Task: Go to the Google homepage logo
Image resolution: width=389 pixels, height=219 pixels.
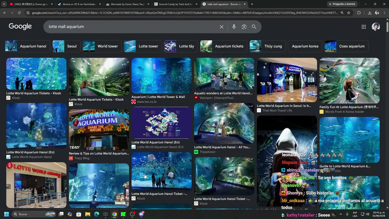Action: (x=20, y=26)
